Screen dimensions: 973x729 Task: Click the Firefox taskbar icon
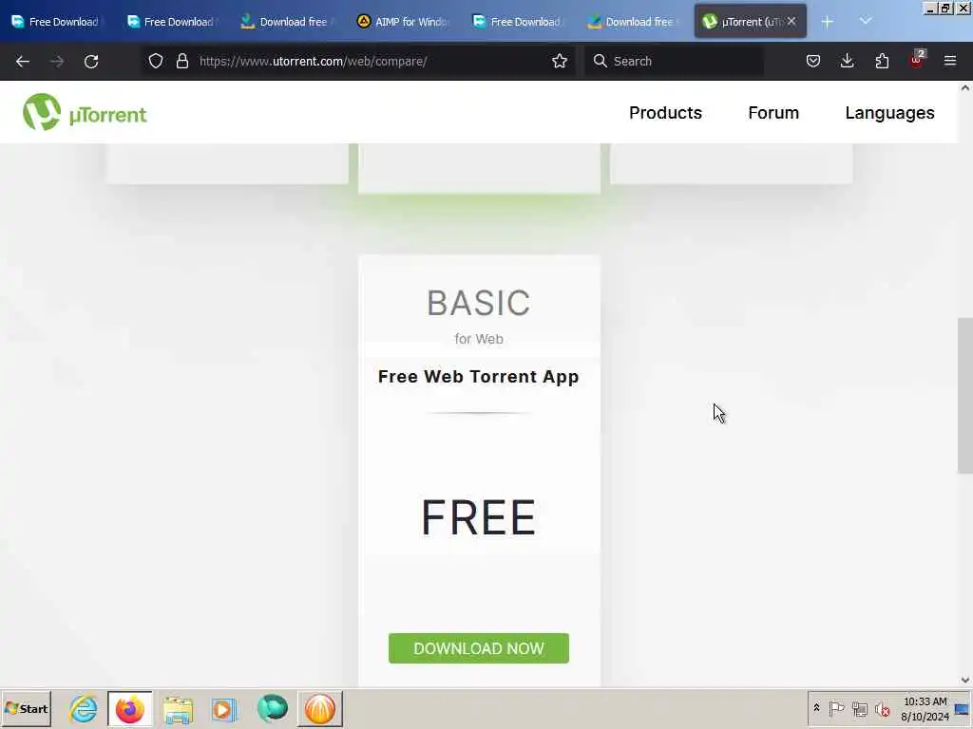(x=129, y=708)
